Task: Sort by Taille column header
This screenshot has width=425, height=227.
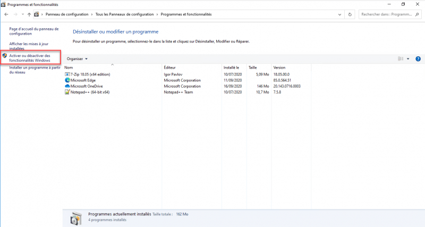Action: (259, 68)
